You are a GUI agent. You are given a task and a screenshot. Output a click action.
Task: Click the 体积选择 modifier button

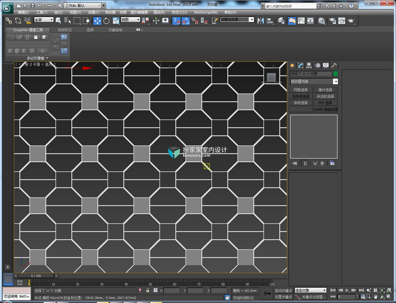(x=301, y=103)
